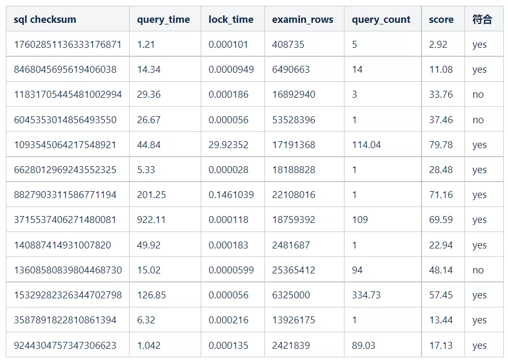Click score value 79.78
The width and height of the screenshot is (508, 361).
coord(441,144)
